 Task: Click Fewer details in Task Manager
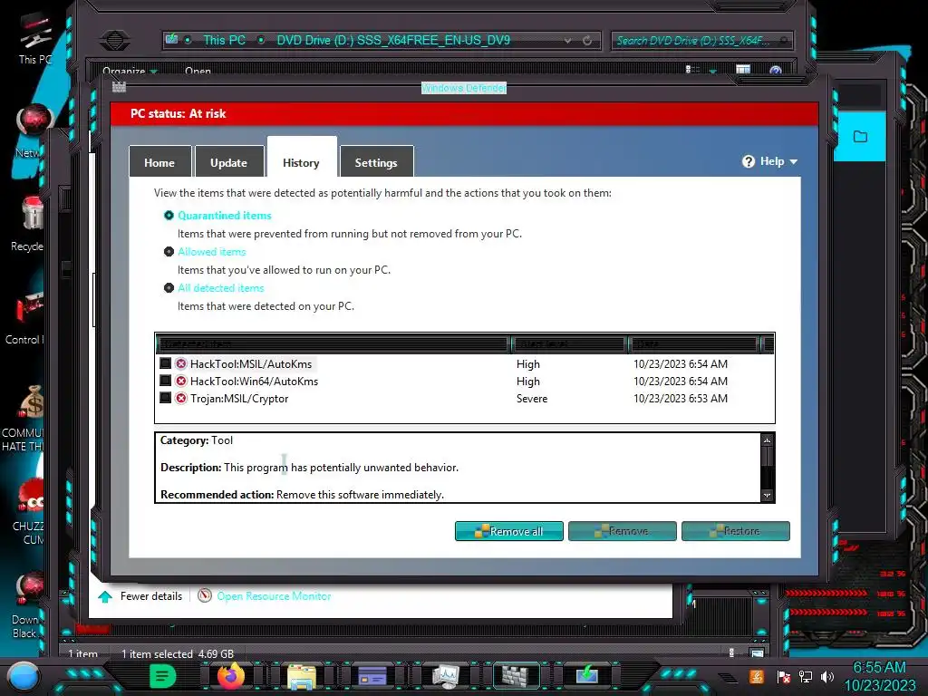click(x=151, y=596)
